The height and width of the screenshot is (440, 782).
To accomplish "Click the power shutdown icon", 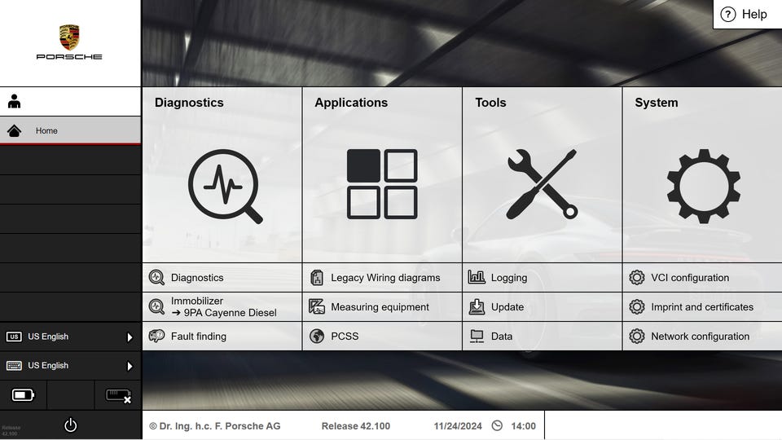I will pyautogui.click(x=70, y=425).
